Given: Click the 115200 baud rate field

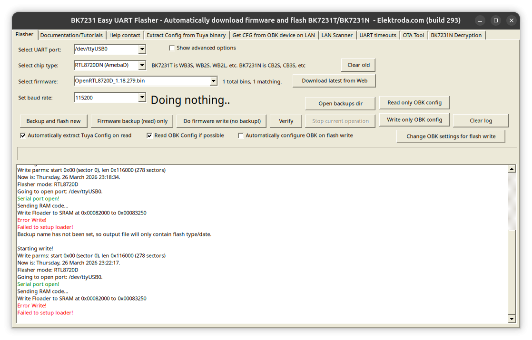Looking at the screenshot, I should point(106,97).
